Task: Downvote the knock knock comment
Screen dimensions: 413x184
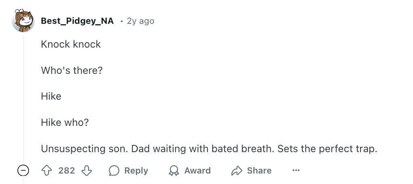Action: [87, 171]
